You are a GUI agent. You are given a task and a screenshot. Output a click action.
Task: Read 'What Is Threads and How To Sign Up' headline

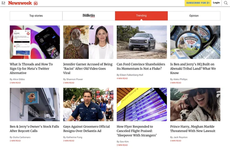click(31, 68)
